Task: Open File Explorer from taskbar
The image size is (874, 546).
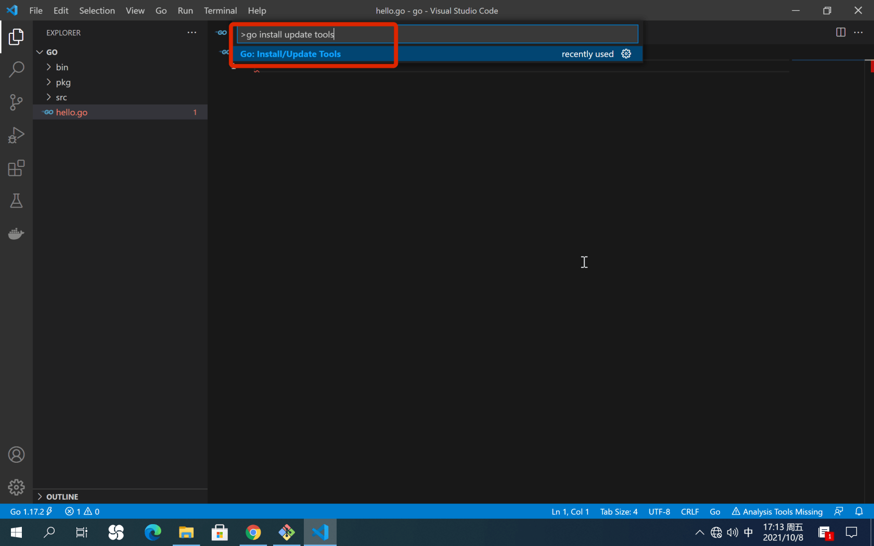Action: click(x=186, y=532)
